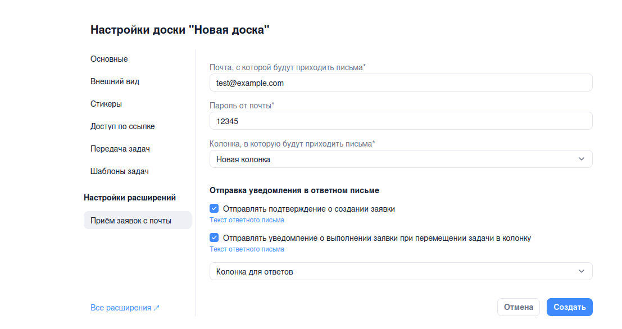Focus the Пароль от почты field
The height and width of the screenshot is (329, 622).
click(x=401, y=121)
